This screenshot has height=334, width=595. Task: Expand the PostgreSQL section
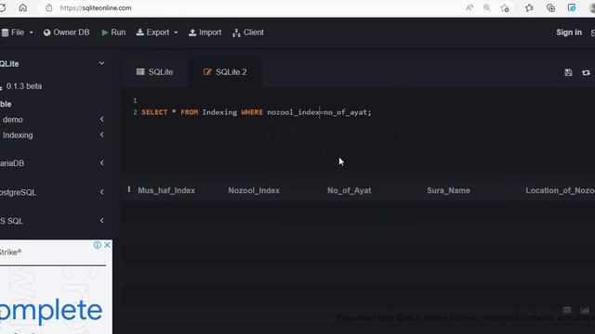click(101, 192)
